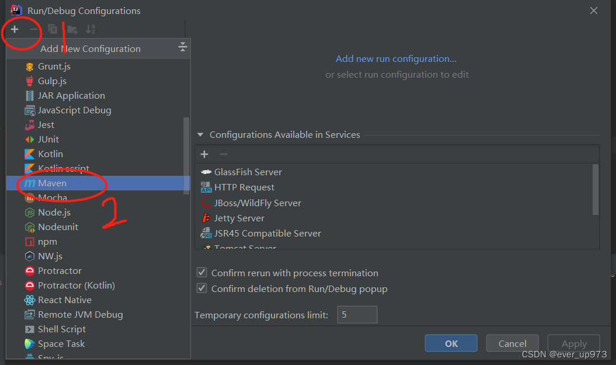The image size is (616, 365).
Task: Toggle Confirm rerun with process termination
Action: point(201,272)
